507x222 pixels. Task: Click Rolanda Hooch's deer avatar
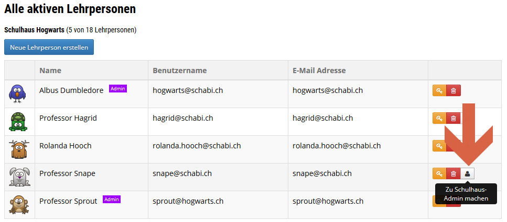pyautogui.click(x=19, y=149)
